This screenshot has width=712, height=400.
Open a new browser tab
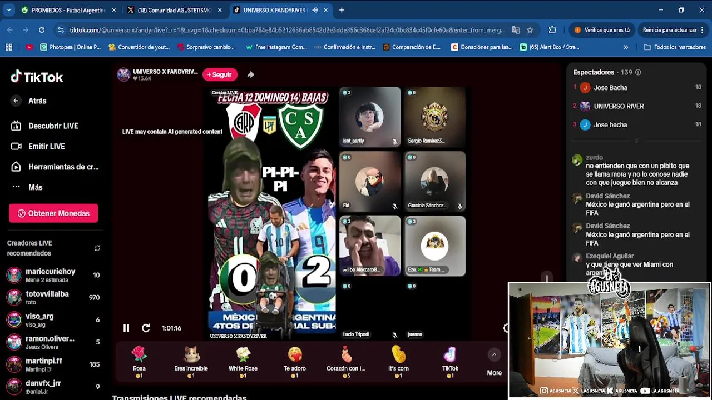342,10
